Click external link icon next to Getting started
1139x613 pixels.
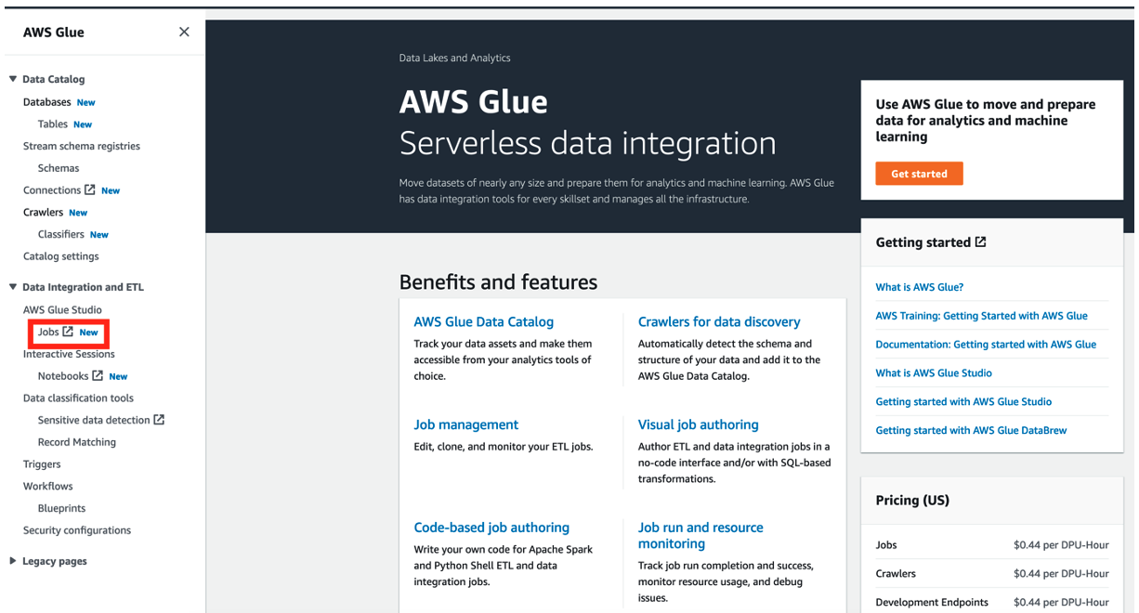tap(980, 241)
